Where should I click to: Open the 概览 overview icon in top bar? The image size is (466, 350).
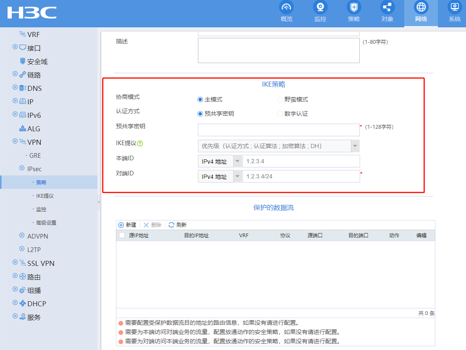click(286, 8)
